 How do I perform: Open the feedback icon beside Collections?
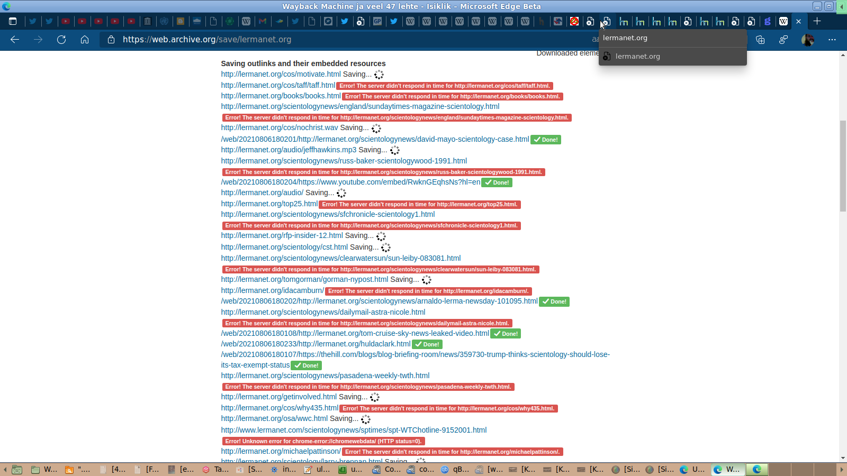coord(783,40)
